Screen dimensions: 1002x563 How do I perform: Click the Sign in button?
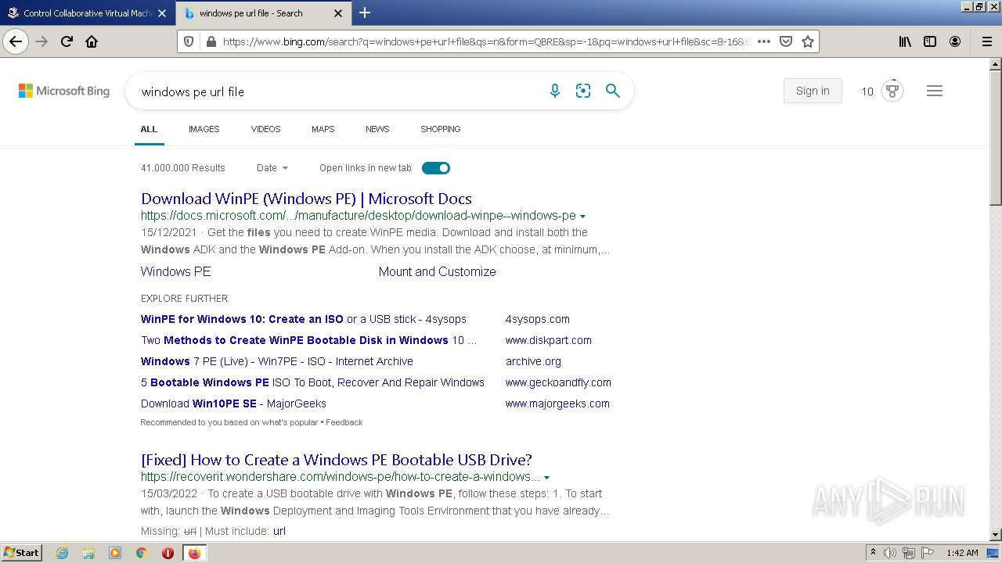[x=813, y=91]
